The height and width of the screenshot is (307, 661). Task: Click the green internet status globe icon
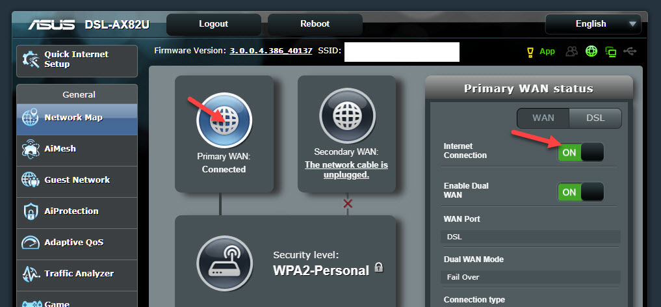591,51
